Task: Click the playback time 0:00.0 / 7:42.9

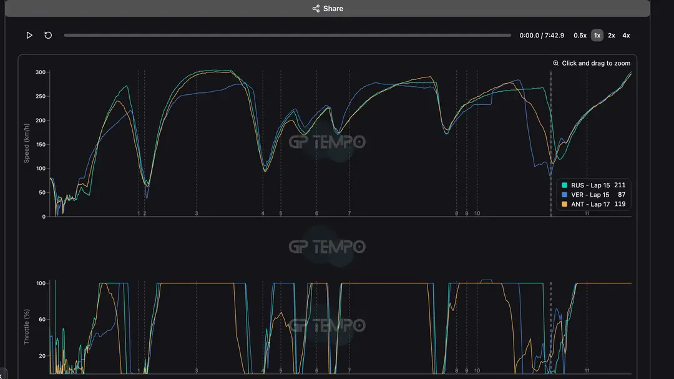Action: 542,35
